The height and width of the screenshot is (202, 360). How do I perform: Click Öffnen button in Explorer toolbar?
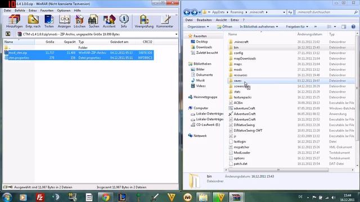(224, 26)
